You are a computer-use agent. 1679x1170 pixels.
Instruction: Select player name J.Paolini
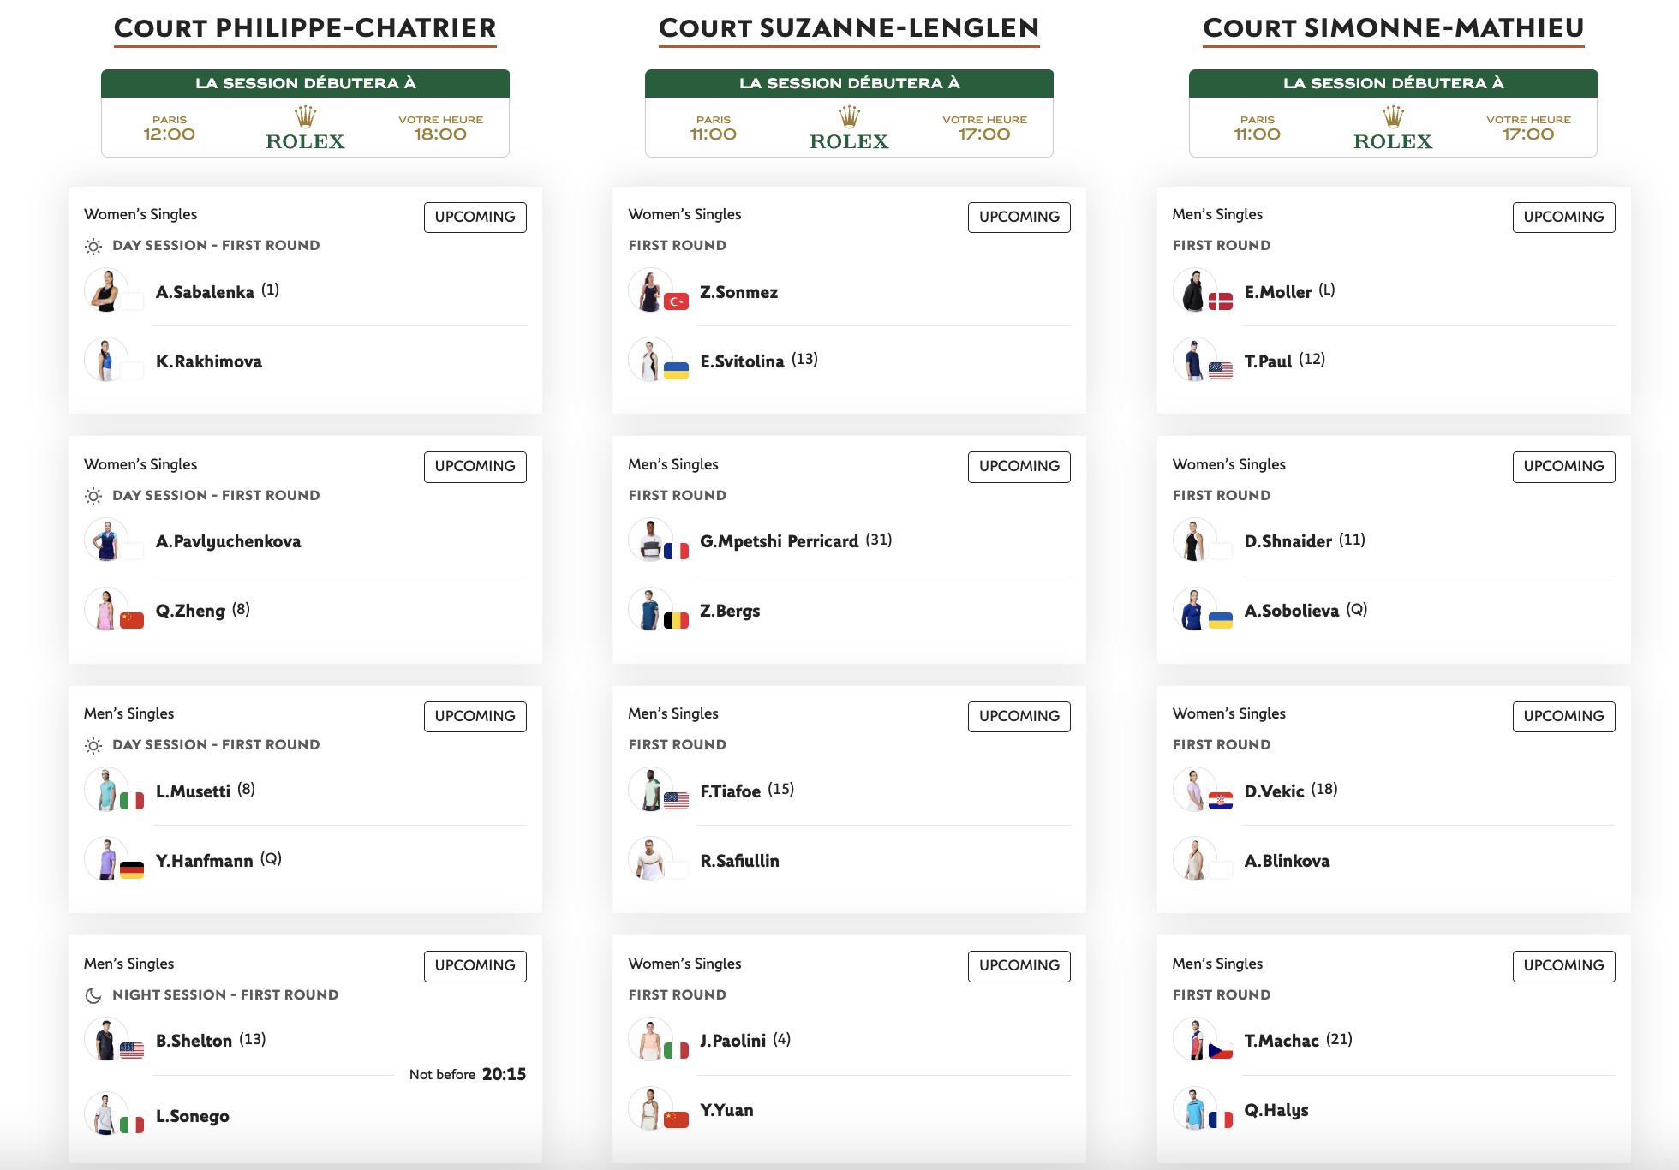pyautogui.click(x=733, y=1041)
